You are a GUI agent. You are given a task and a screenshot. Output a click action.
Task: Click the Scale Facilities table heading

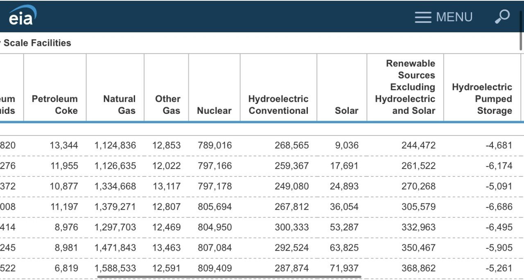37,43
